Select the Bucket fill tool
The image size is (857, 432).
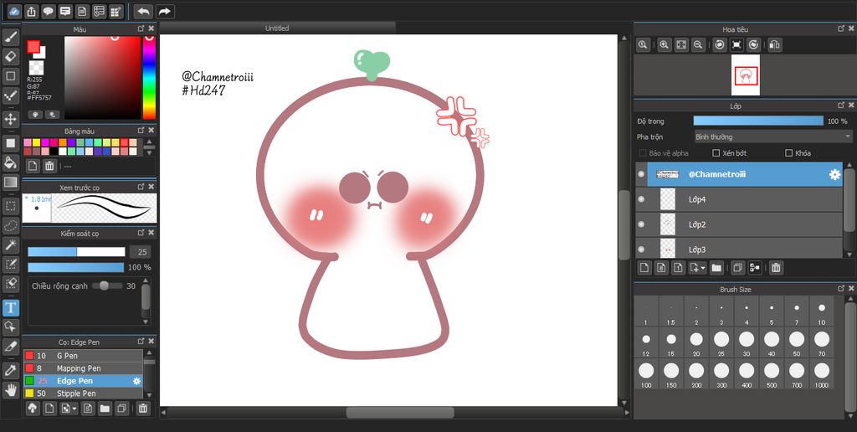click(x=11, y=162)
